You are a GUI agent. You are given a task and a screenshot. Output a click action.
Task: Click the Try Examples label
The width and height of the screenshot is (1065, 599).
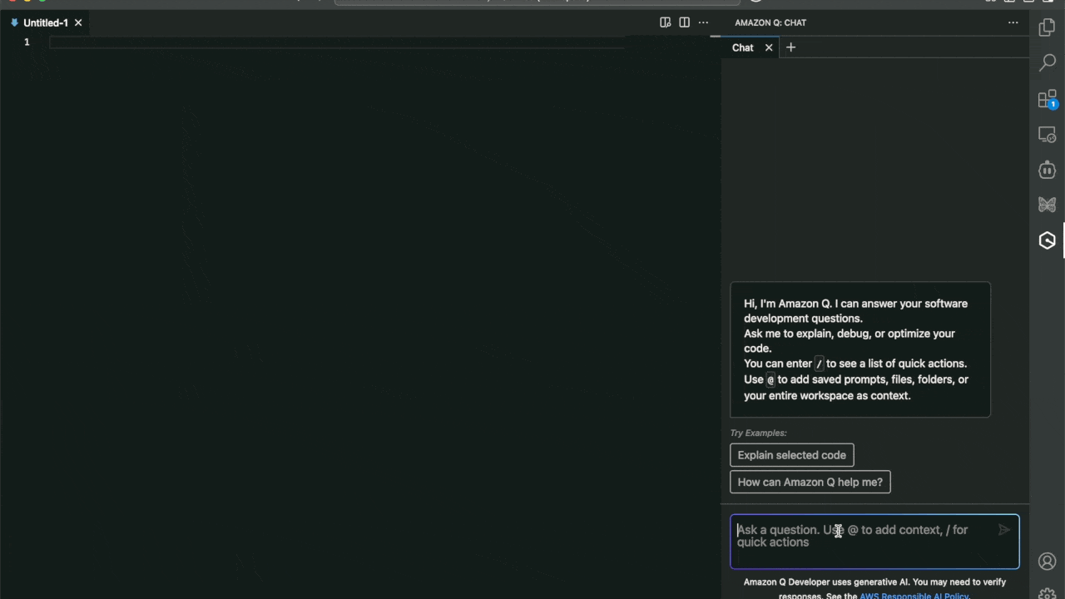pos(758,433)
